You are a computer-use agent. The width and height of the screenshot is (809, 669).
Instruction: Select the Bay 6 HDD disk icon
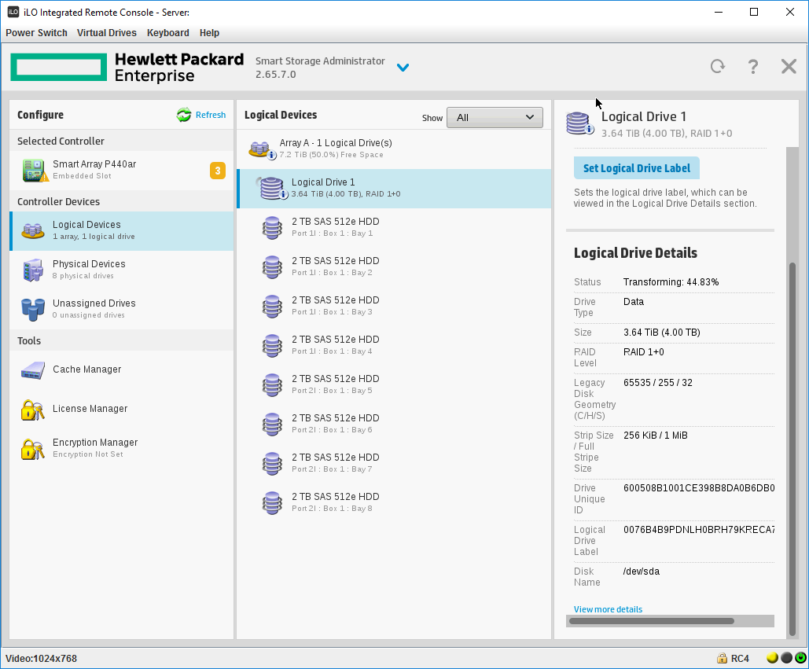click(272, 424)
